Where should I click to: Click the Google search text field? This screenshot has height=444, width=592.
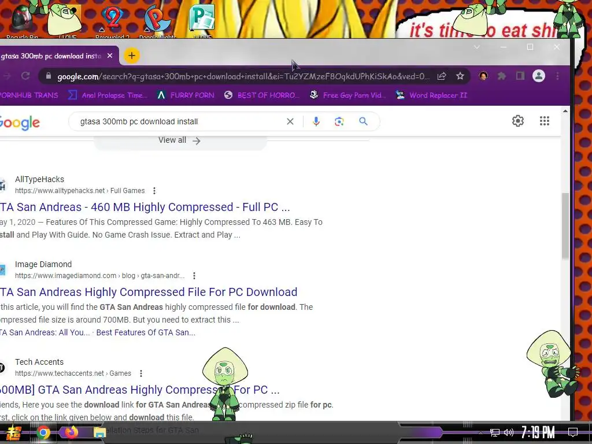(179, 121)
